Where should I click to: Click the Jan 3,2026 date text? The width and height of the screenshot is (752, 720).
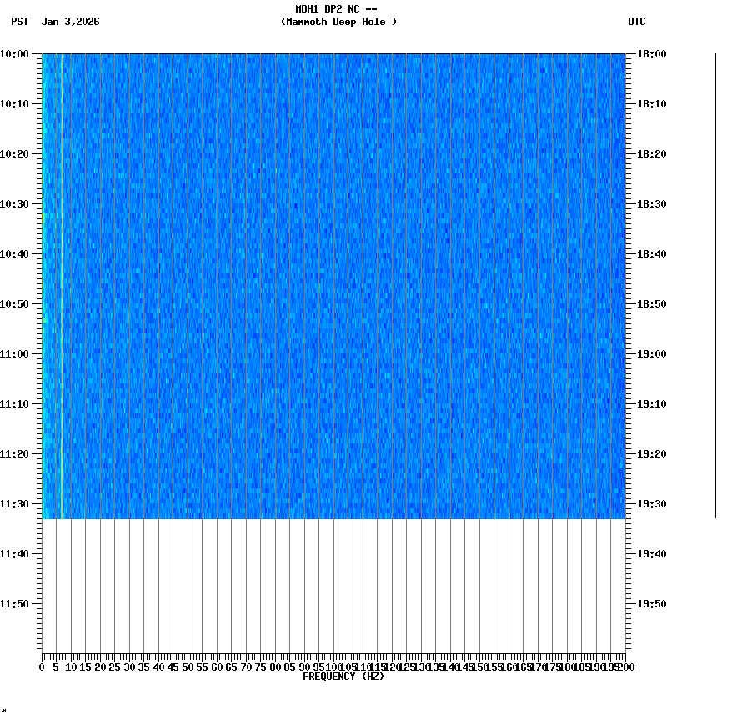[x=69, y=22]
